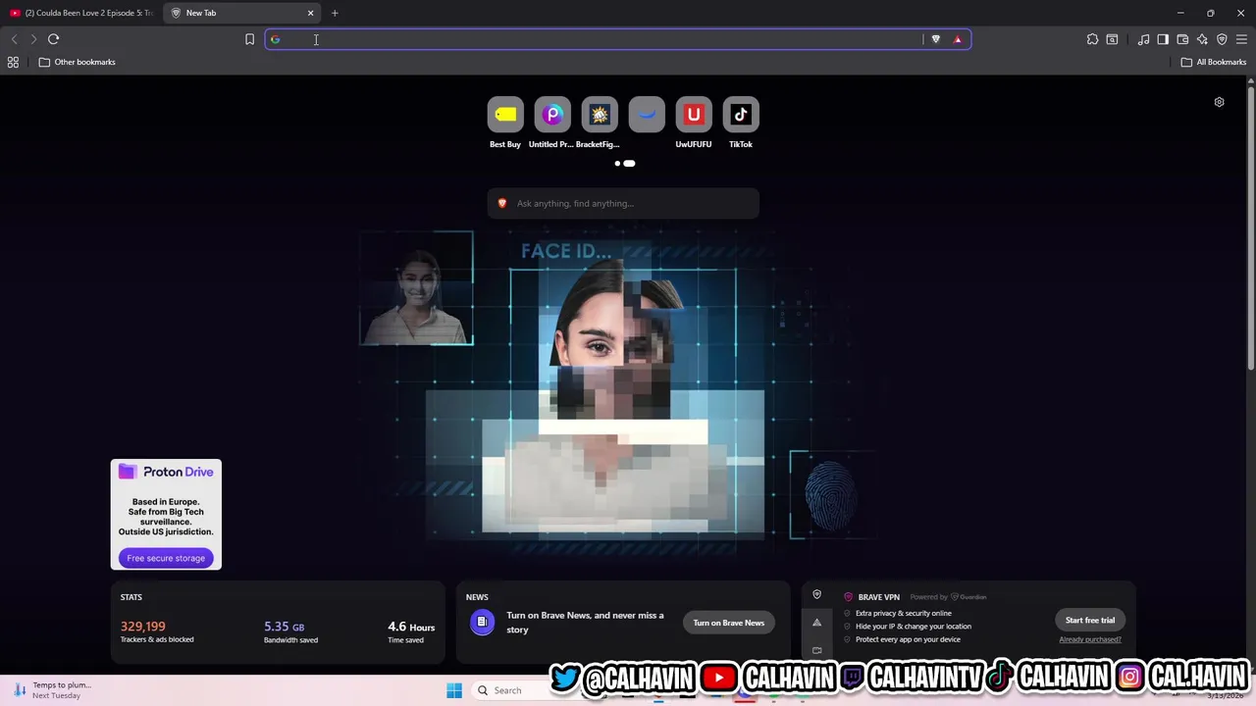Screen dimensions: 1256x706
Task: Open the Proton Drive ad card logo
Action: point(166,472)
